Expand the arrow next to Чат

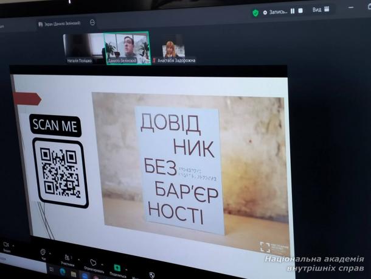50,253
